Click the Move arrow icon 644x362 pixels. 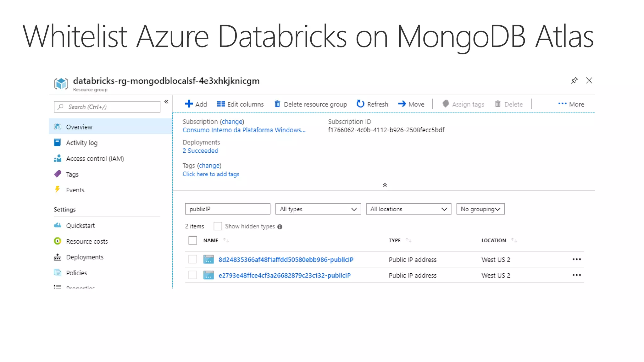pyautogui.click(x=402, y=104)
